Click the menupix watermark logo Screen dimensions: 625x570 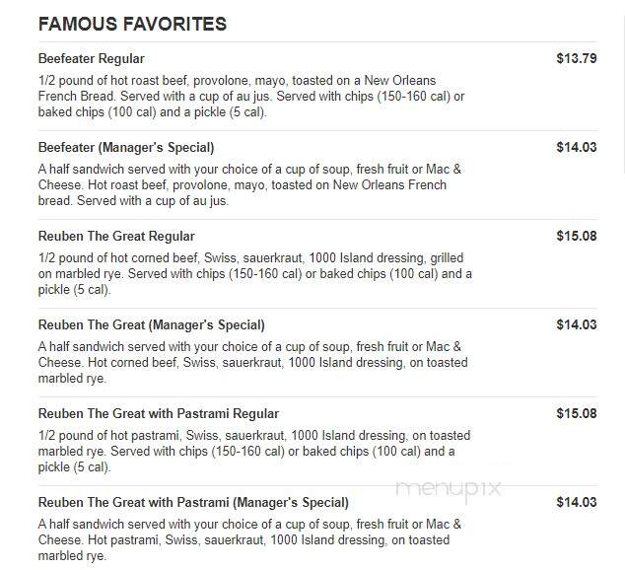(x=449, y=488)
